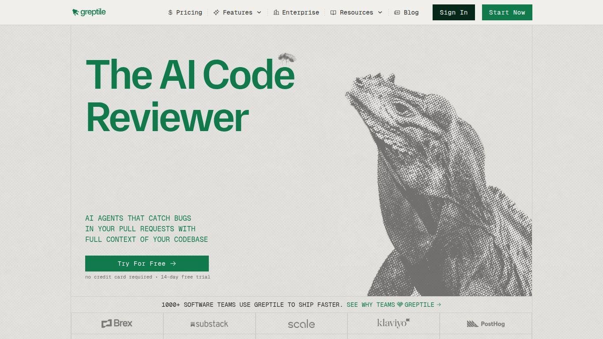Viewport: 603px width, 339px height.
Task: Click the fly icon above the headline
Action: pos(287,58)
